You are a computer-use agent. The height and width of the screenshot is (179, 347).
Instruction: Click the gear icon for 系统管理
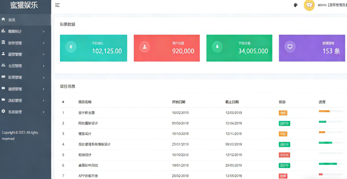coord(3,111)
